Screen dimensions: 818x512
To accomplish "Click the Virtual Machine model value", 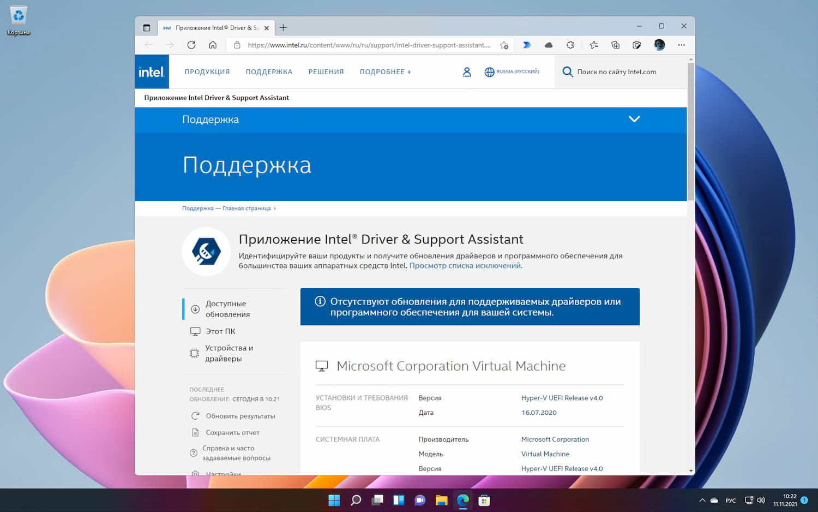I will (x=545, y=454).
